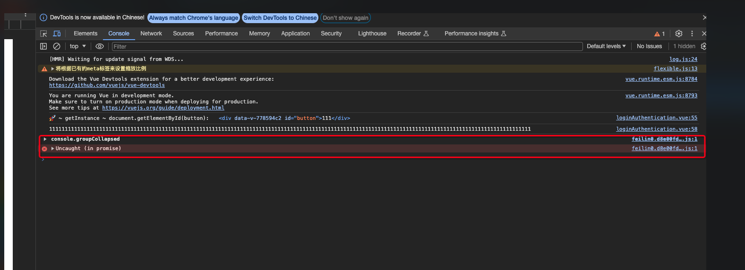745x270 pixels.
Task: Focus the console Filter input field
Action: 347,46
